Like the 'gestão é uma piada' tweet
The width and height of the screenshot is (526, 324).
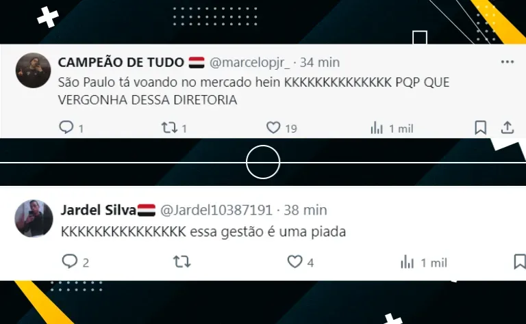(x=295, y=261)
